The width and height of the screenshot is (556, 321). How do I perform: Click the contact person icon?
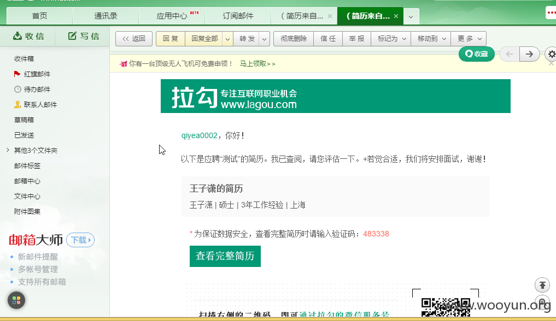click(x=17, y=104)
